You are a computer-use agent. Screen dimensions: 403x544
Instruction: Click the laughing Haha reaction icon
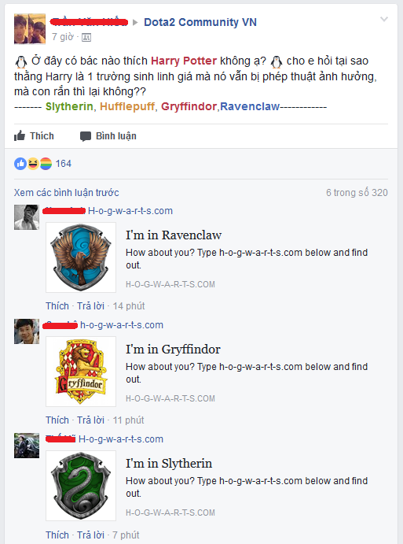click(33, 164)
